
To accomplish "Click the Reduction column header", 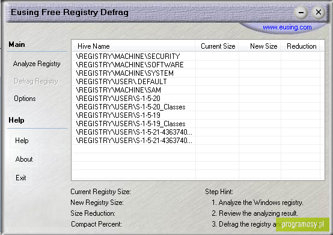I will click(301, 46).
